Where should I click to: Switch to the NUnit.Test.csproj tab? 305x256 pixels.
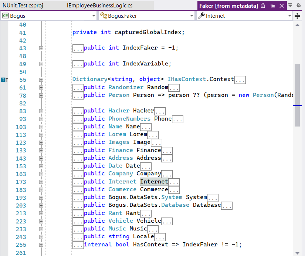[22, 5]
